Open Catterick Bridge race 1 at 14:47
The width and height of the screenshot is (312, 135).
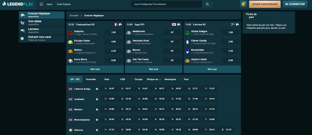point(109,88)
